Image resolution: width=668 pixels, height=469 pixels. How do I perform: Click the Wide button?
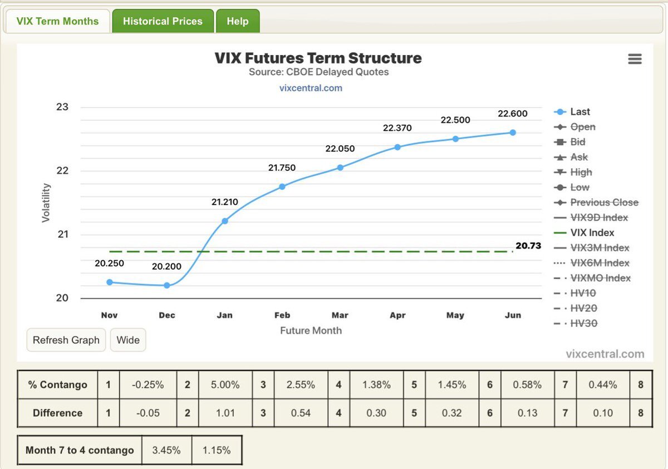(128, 340)
